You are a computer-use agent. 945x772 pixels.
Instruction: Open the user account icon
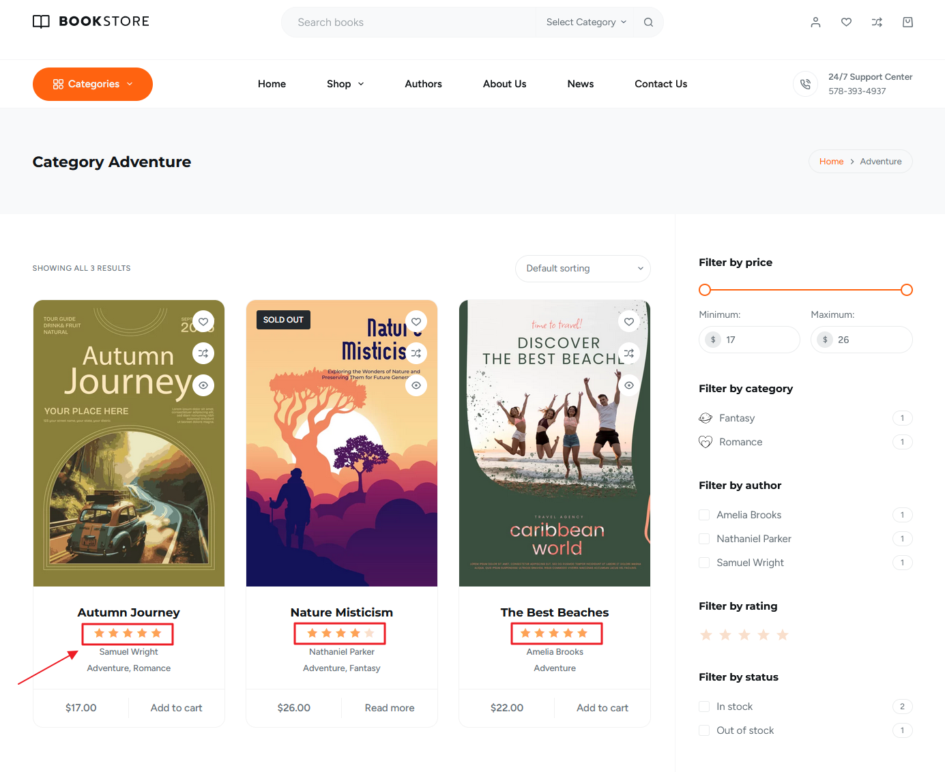click(x=815, y=23)
